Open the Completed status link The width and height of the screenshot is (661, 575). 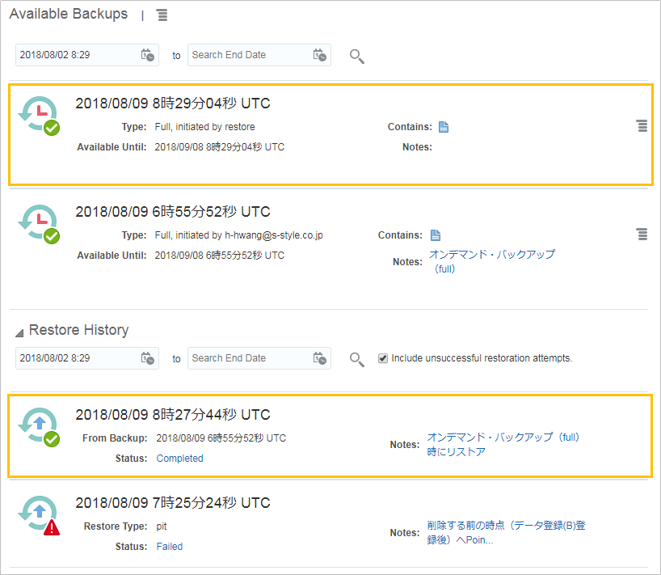coord(179,459)
